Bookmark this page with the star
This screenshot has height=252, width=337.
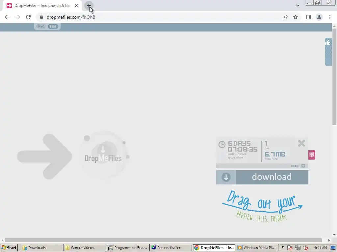(296, 17)
